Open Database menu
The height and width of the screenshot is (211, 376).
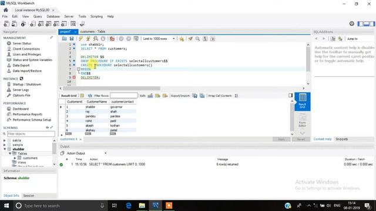53,16
